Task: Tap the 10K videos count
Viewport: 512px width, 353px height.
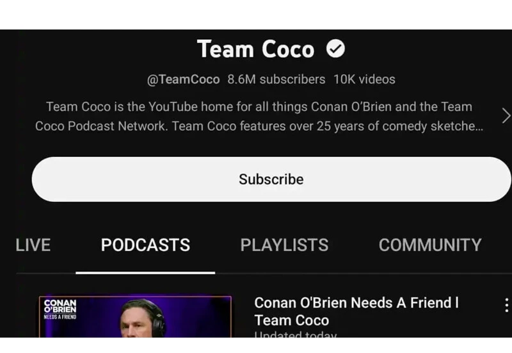Action: 364,79
